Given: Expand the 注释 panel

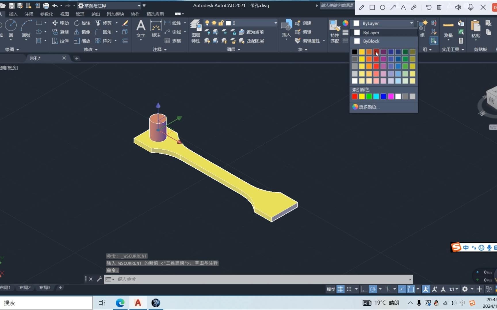Looking at the screenshot, I should click(x=160, y=49).
